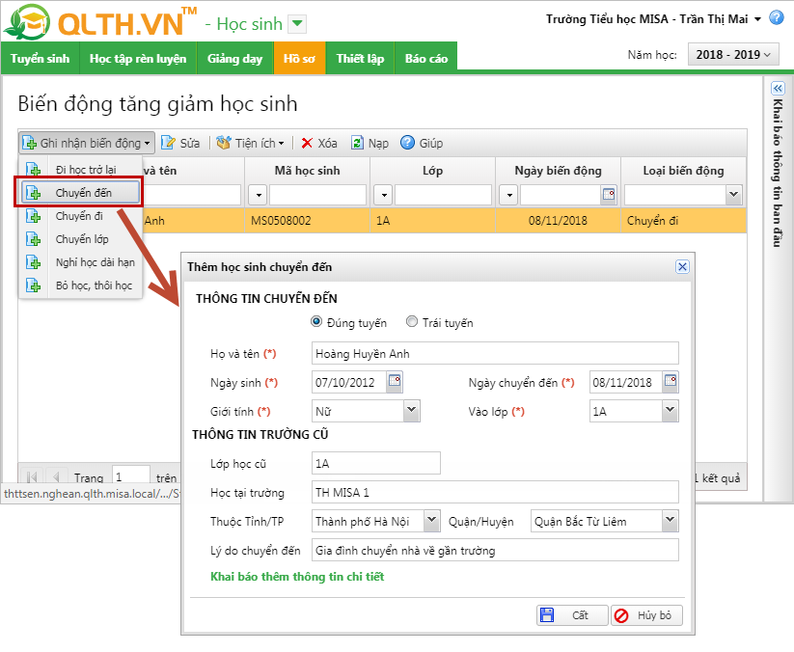794x652 pixels.
Task: Click the Bỏ học, thôi học icon
Action: click(33, 285)
